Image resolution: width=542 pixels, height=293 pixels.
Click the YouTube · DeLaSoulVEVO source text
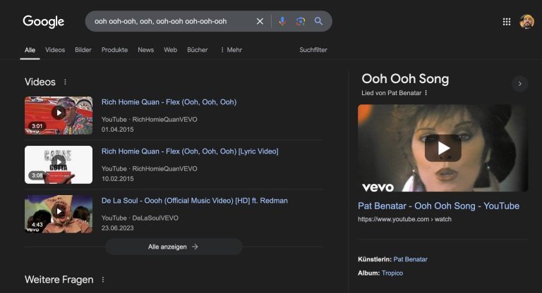pyautogui.click(x=140, y=218)
